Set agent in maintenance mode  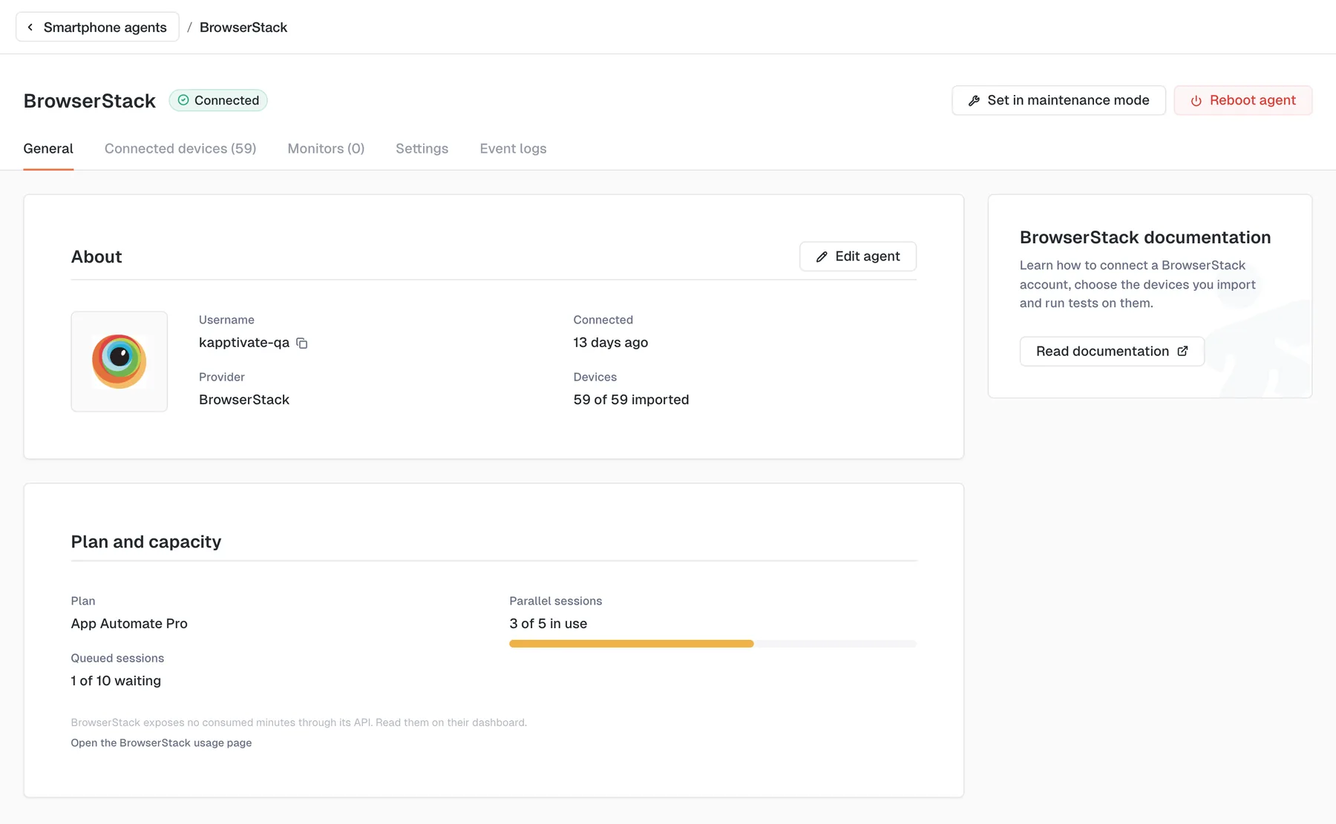1058,100
